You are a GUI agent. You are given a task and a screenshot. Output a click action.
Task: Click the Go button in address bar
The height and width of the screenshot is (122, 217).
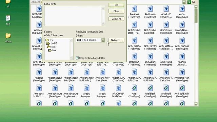[191, 2]
